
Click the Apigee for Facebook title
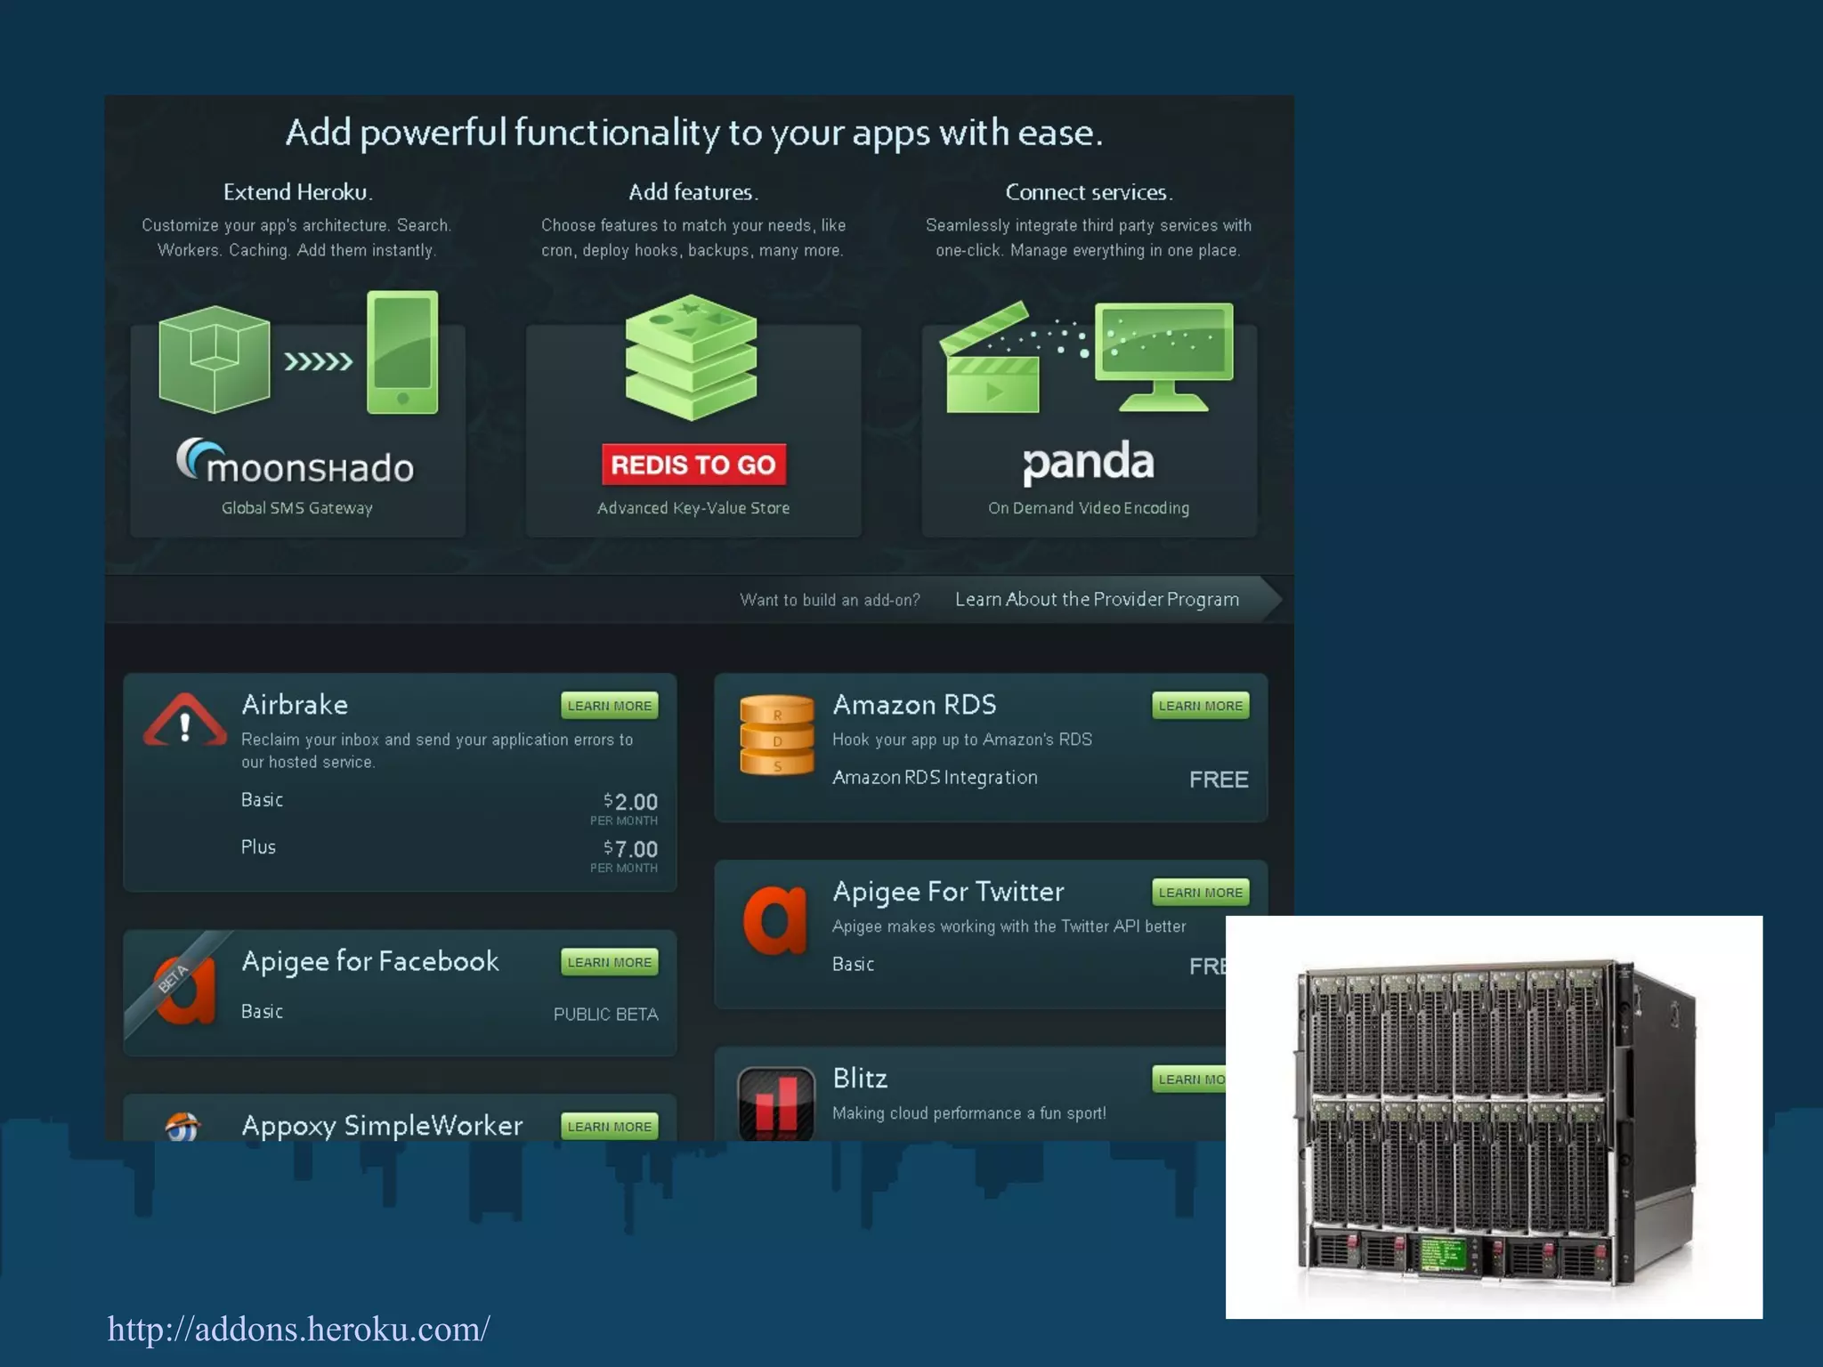pos(370,961)
